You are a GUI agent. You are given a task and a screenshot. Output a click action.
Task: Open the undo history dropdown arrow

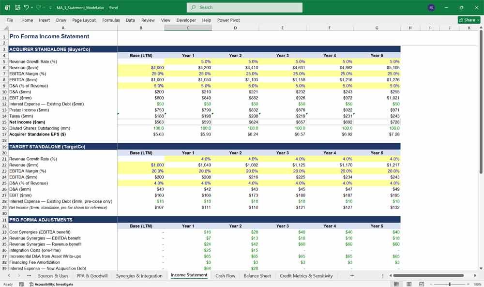click(32, 7)
